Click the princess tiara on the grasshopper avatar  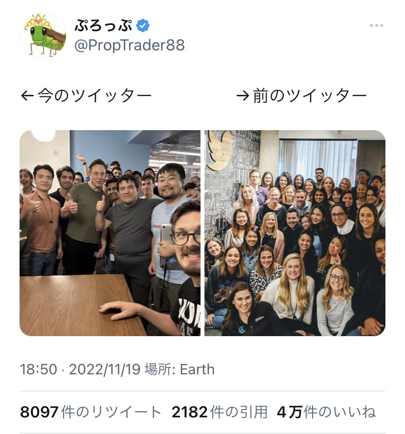(x=38, y=22)
